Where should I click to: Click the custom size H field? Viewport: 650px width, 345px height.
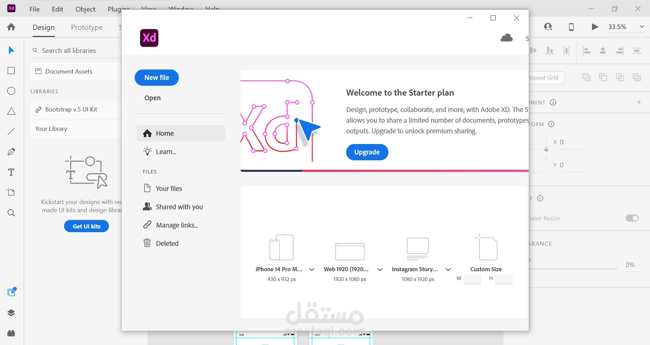click(504, 279)
